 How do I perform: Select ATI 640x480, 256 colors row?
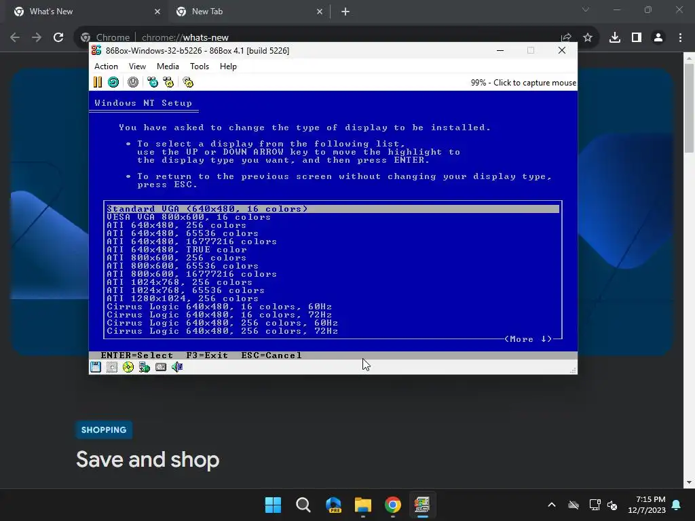coord(333,225)
